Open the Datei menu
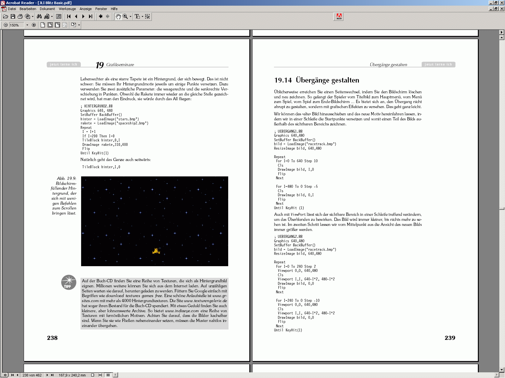The width and height of the screenshot is (505, 378). click(12, 9)
